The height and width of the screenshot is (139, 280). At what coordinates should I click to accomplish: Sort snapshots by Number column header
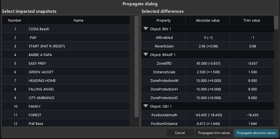[15, 20]
